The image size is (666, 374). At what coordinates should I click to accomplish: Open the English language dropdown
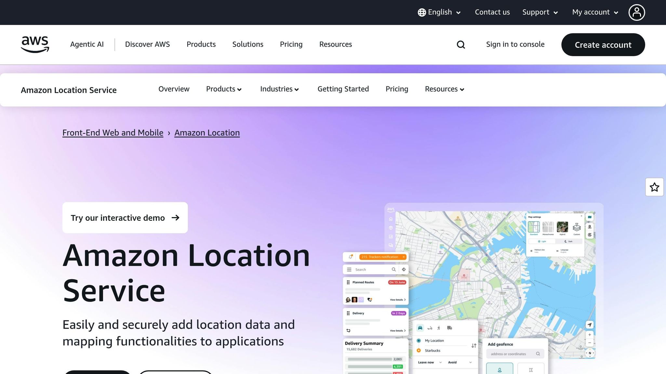pos(439,12)
